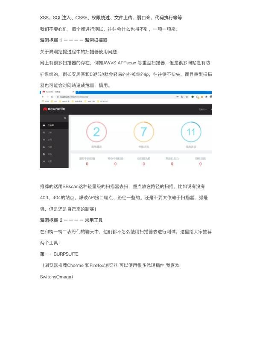Click the bookmark star in address bar
Viewport: 254px width, 359px height.
click(x=187, y=97)
